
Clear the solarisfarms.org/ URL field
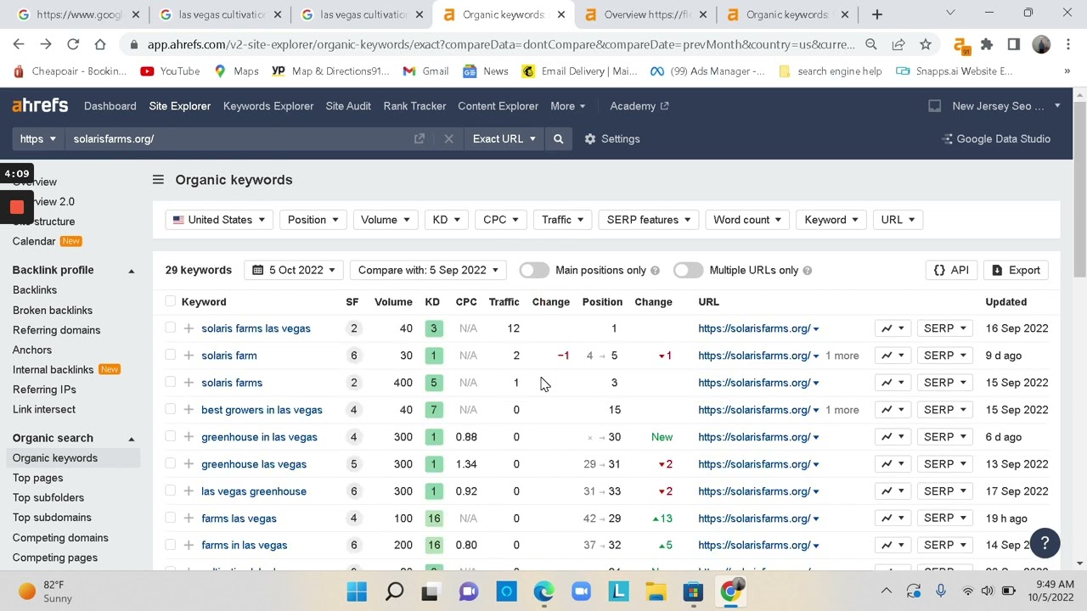(448, 139)
